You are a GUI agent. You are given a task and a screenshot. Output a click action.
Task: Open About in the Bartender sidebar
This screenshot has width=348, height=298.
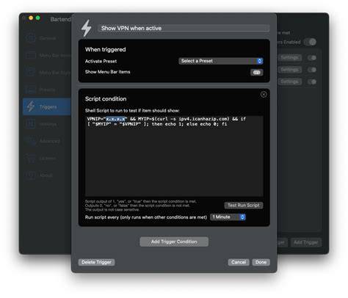[x=47, y=175]
